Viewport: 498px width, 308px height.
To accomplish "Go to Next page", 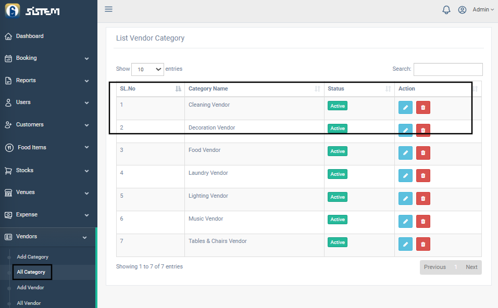I will click(x=471, y=267).
